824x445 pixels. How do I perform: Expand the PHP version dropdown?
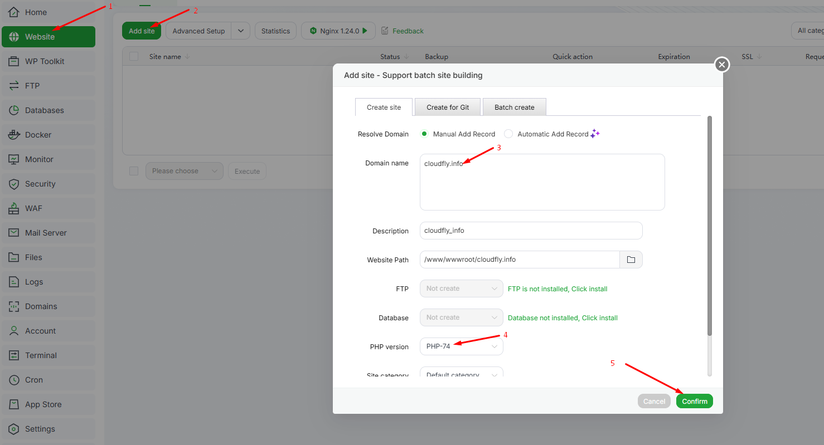tap(461, 346)
